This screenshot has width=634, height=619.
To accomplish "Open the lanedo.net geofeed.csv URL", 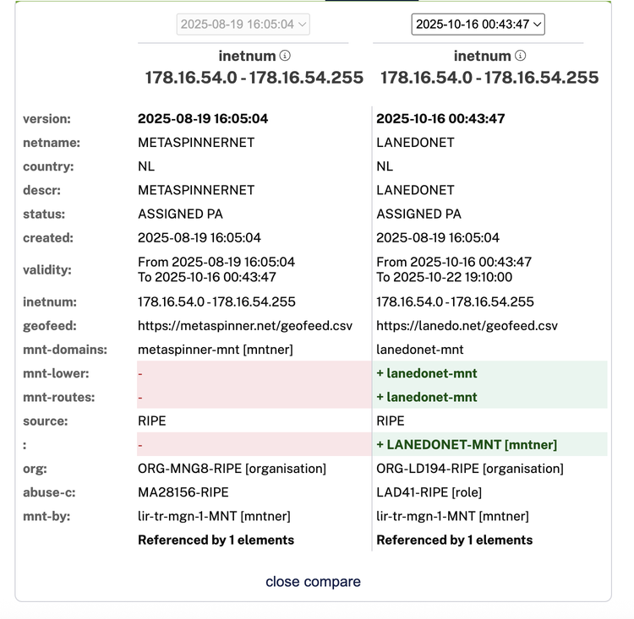I will (x=467, y=326).
